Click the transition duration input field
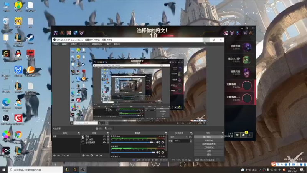The image size is (307, 173). pyautogui.click(x=181, y=141)
